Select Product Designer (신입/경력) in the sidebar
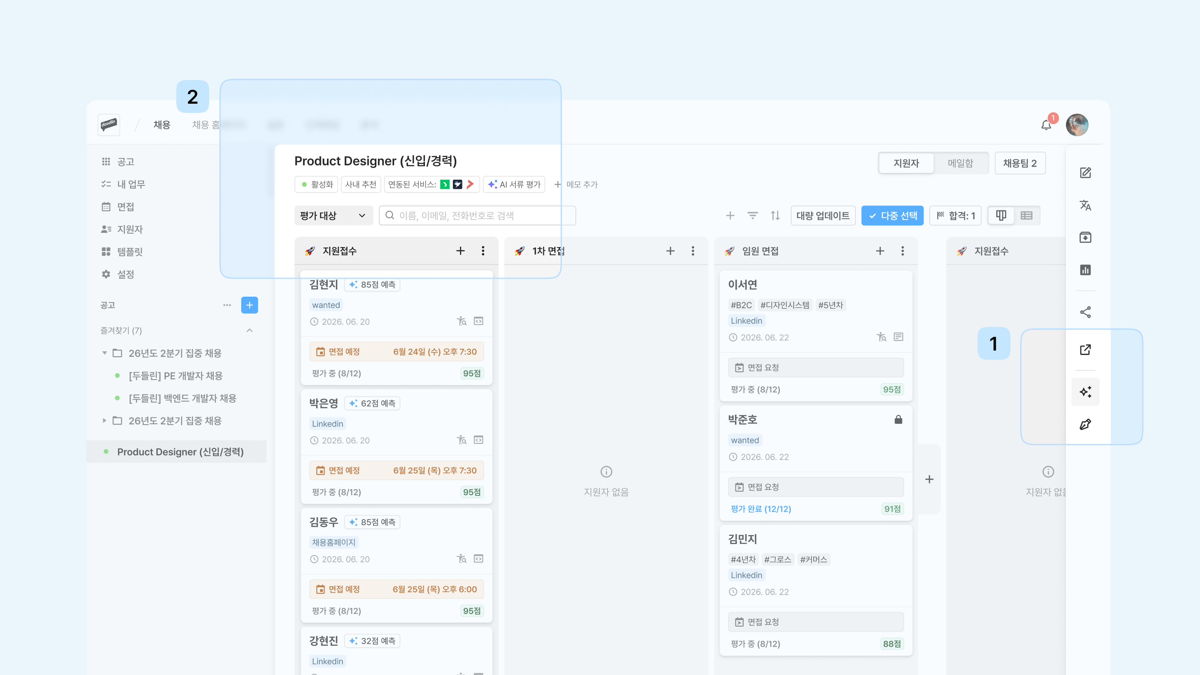1200x675 pixels. pyautogui.click(x=177, y=452)
